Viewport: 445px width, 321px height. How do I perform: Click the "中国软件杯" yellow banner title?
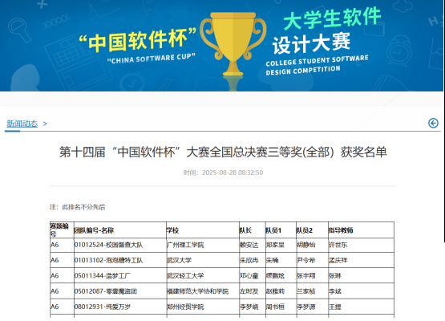(137, 41)
